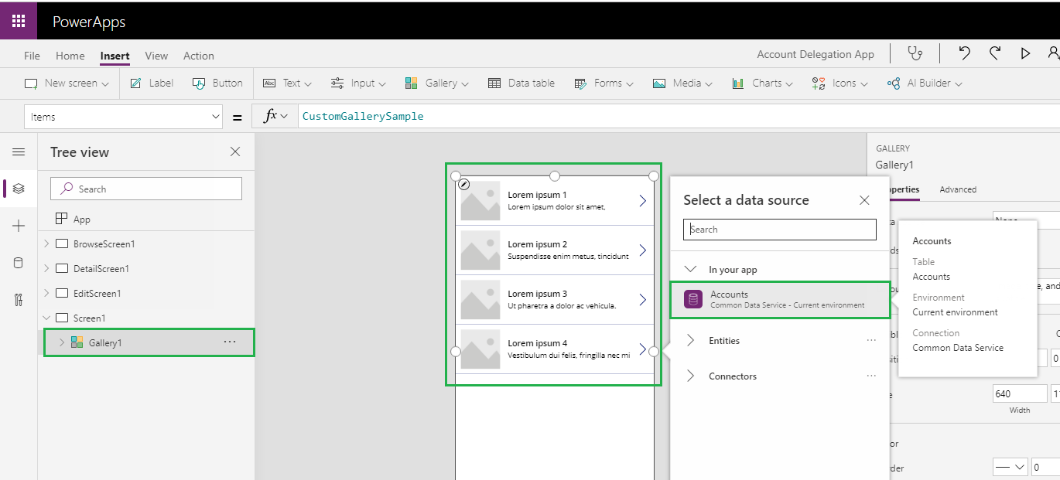The height and width of the screenshot is (480, 1060).
Task: Click Lorem ipsum 2 arrow in gallery
Action: 642,250
